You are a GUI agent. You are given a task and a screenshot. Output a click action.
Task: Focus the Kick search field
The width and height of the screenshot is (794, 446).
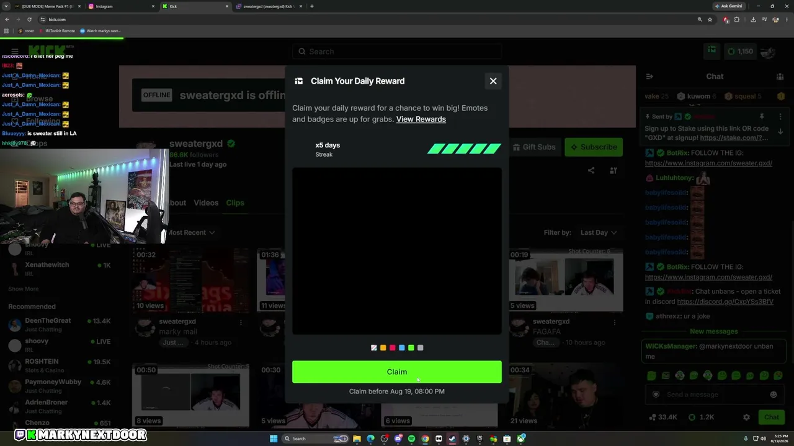tap(397, 51)
